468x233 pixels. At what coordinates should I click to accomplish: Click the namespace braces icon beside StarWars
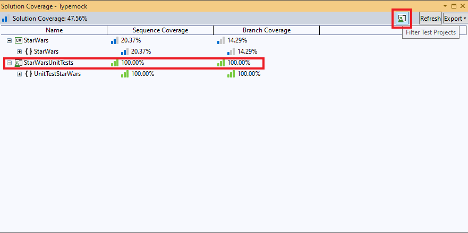28,51
